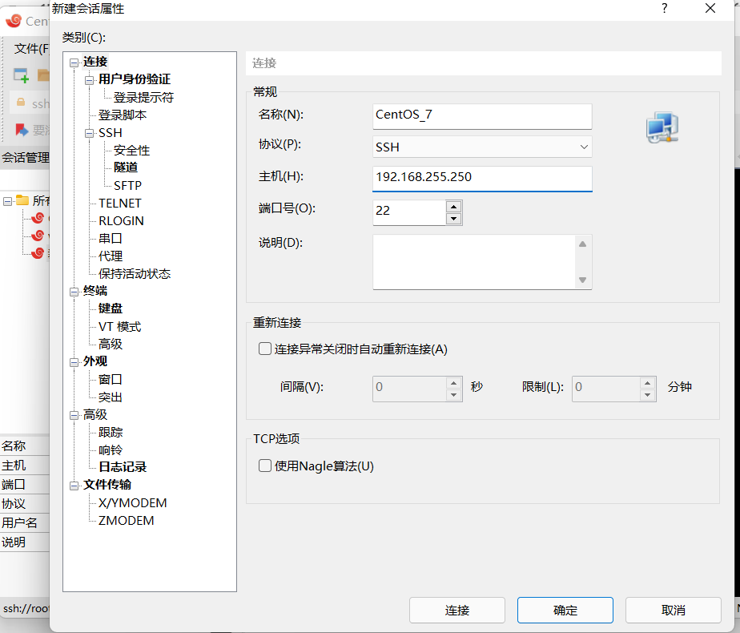Click the description scrollbar up arrow
This screenshot has width=740, height=633.
tap(582, 244)
